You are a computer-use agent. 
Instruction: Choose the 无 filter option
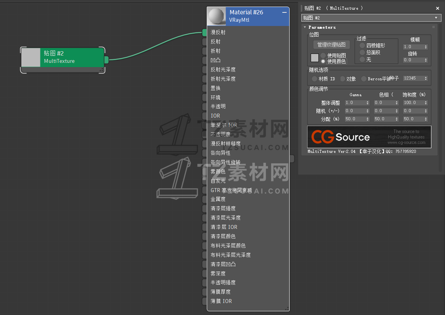(362, 59)
